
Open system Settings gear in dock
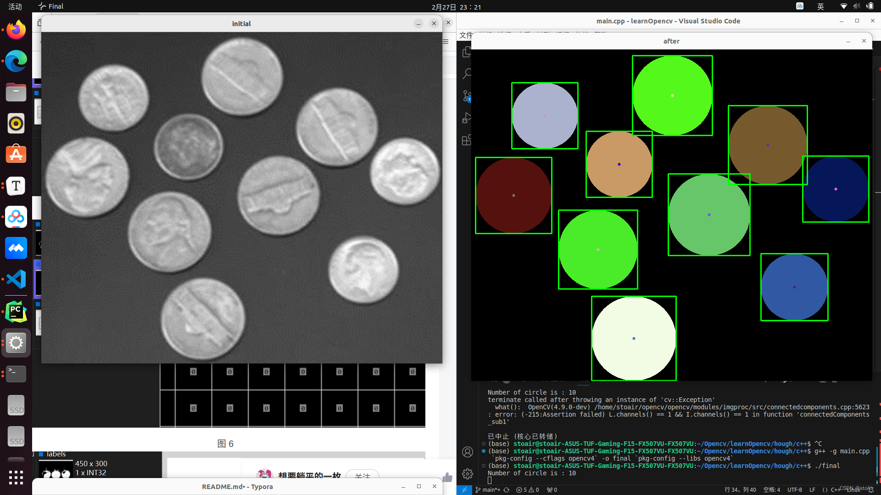[x=16, y=343]
